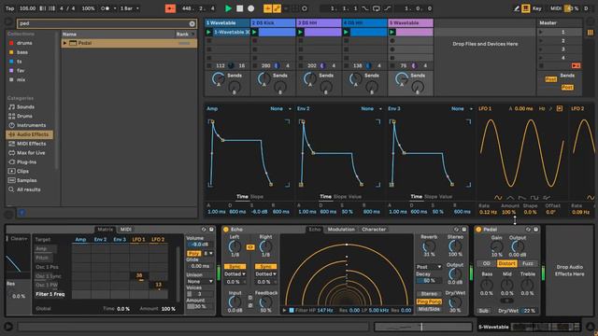Viewport: 598px width, 336px height.
Task: Open the Character tab in Echo
Action: 374,230
